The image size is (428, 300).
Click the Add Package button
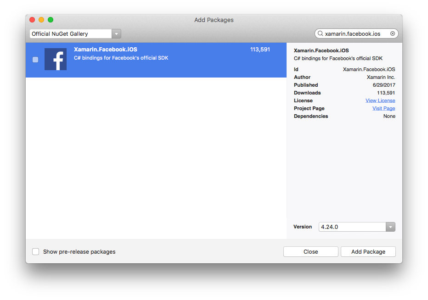coord(368,251)
